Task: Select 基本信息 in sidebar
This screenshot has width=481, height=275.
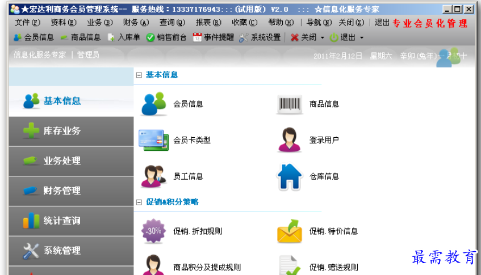Action: [x=71, y=101]
